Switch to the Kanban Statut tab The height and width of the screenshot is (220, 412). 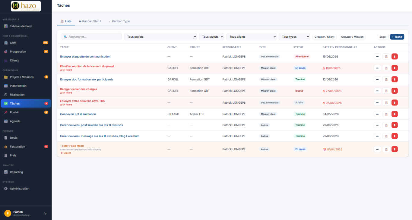point(90,21)
